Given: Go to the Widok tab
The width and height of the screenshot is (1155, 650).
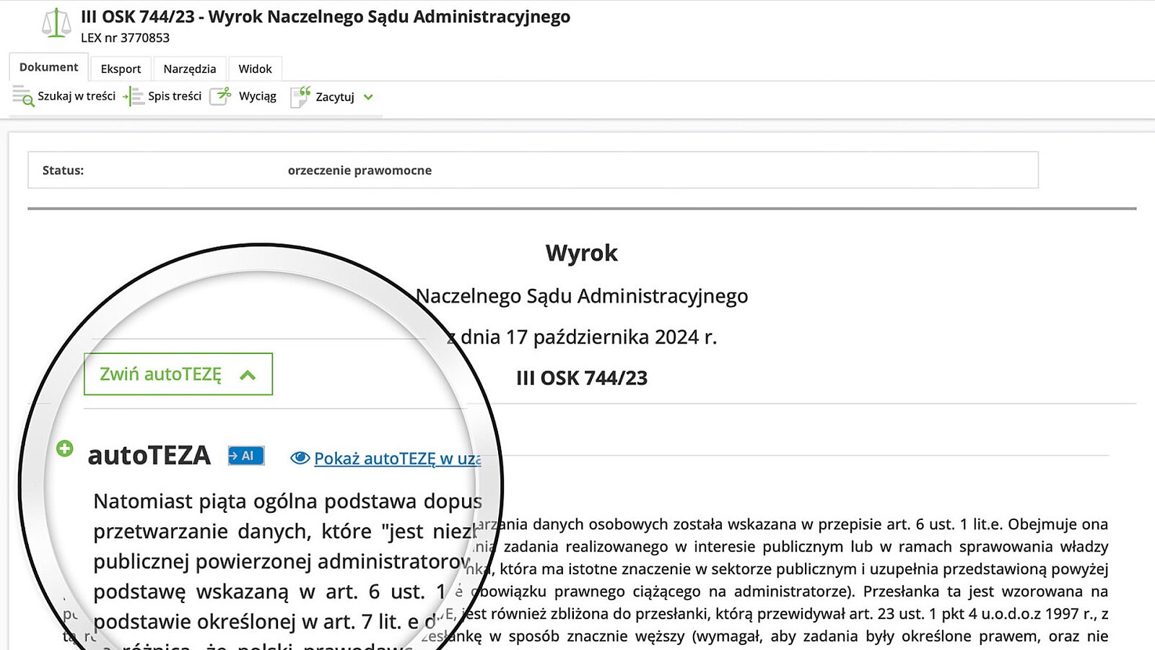Looking at the screenshot, I should [255, 69].
